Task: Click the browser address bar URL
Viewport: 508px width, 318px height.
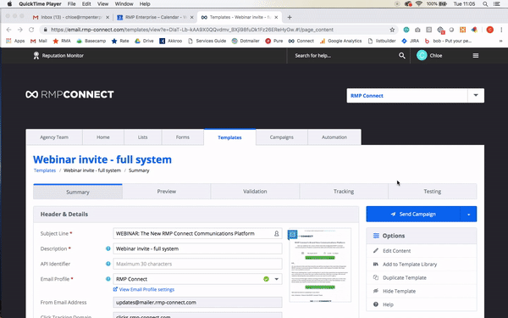Action: point(192,30)
